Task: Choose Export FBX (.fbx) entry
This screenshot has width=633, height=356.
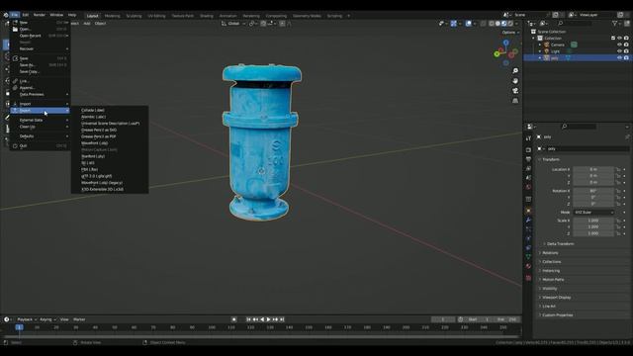Action: [x=90, y=169]
